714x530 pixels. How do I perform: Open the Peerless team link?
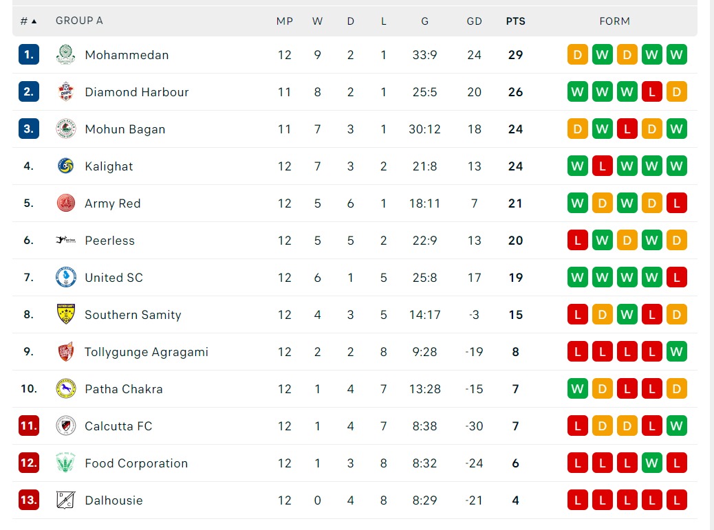109,241
